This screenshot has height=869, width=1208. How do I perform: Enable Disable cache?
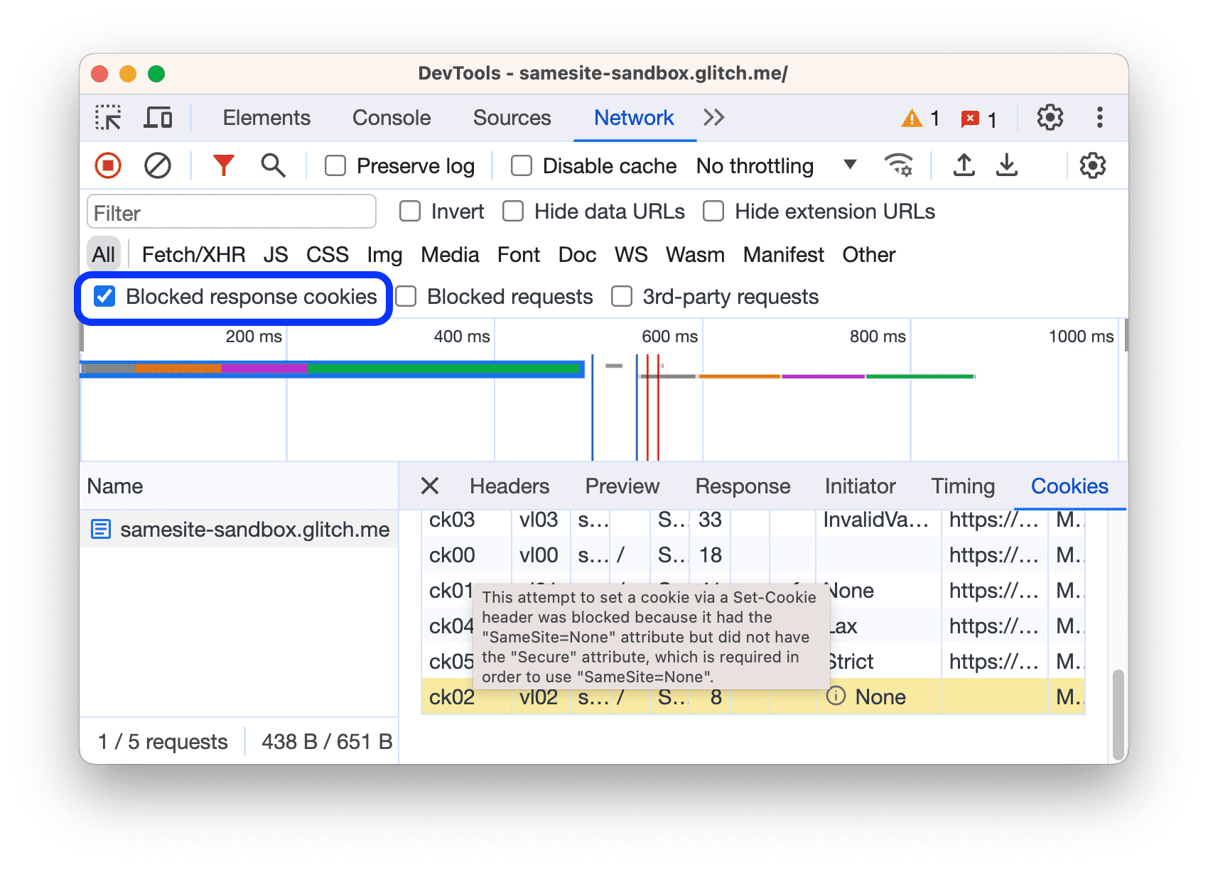tap(521, 165)
